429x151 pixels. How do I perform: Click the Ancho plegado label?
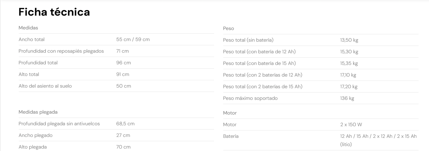click(36, 135)
